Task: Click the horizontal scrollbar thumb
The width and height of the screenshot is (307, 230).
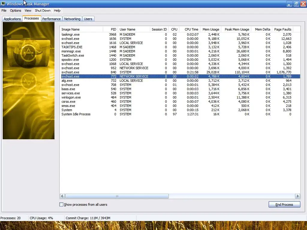Action: tap(117, 196)
